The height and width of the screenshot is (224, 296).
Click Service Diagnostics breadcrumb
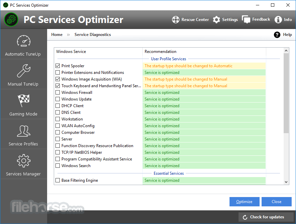click(93, 35)
